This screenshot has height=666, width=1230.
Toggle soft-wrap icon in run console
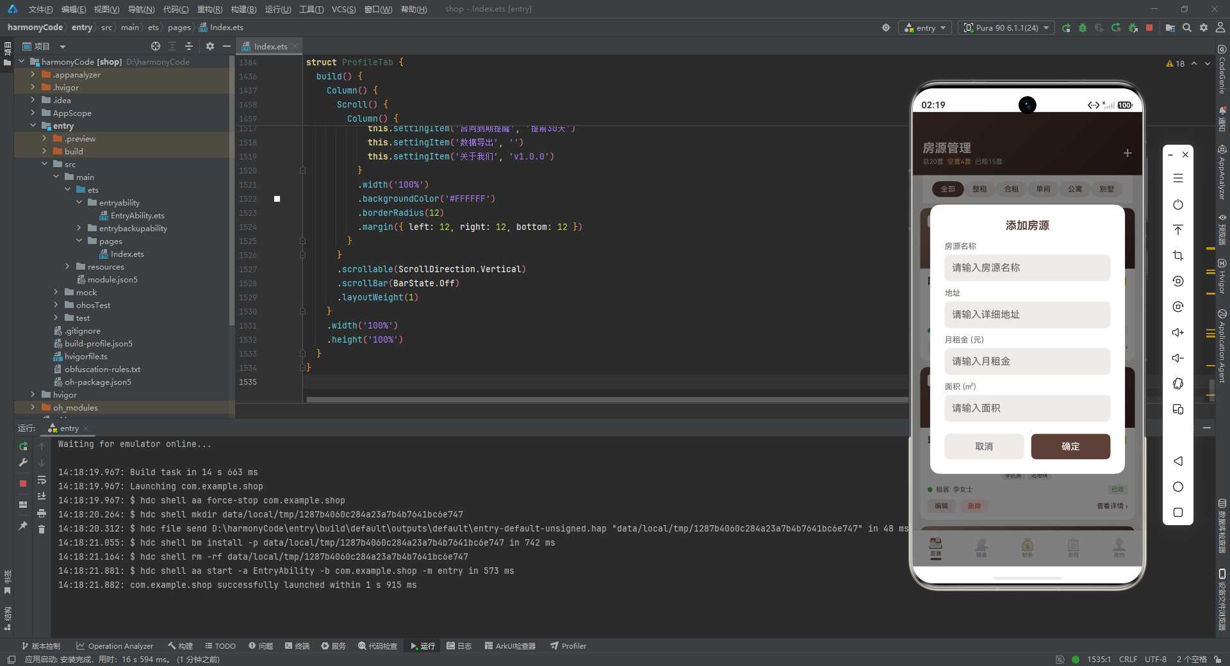point(42,480)
